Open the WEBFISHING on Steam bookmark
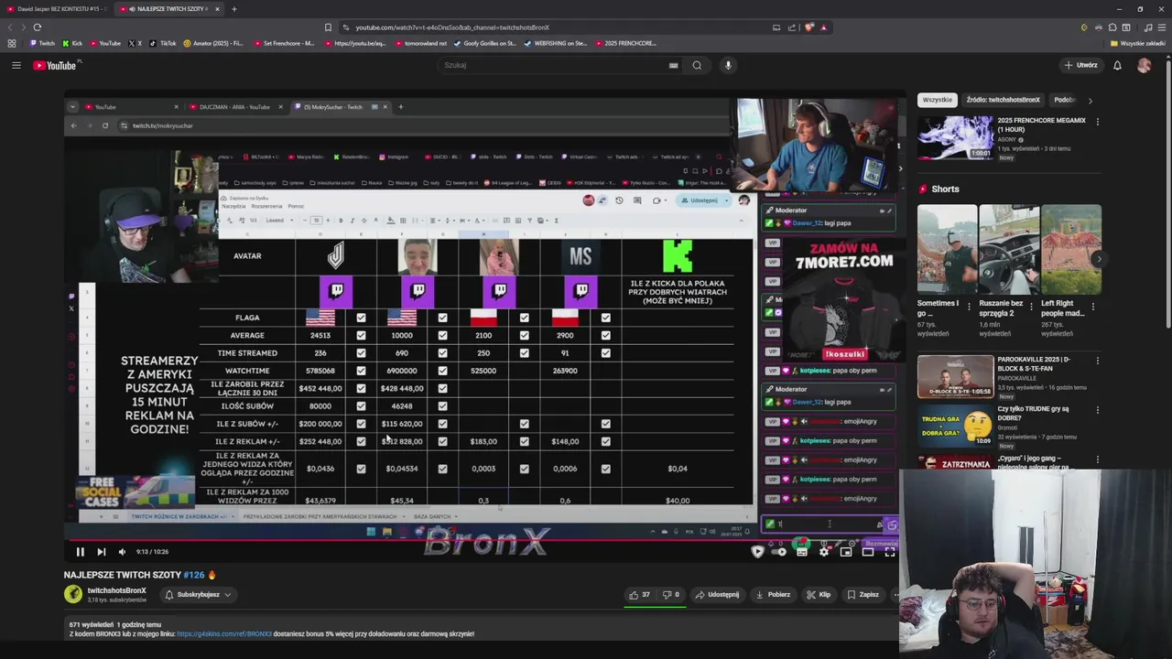Viewport: 1172px width, 659px height. pyautogui.click(x=556, y=43)
